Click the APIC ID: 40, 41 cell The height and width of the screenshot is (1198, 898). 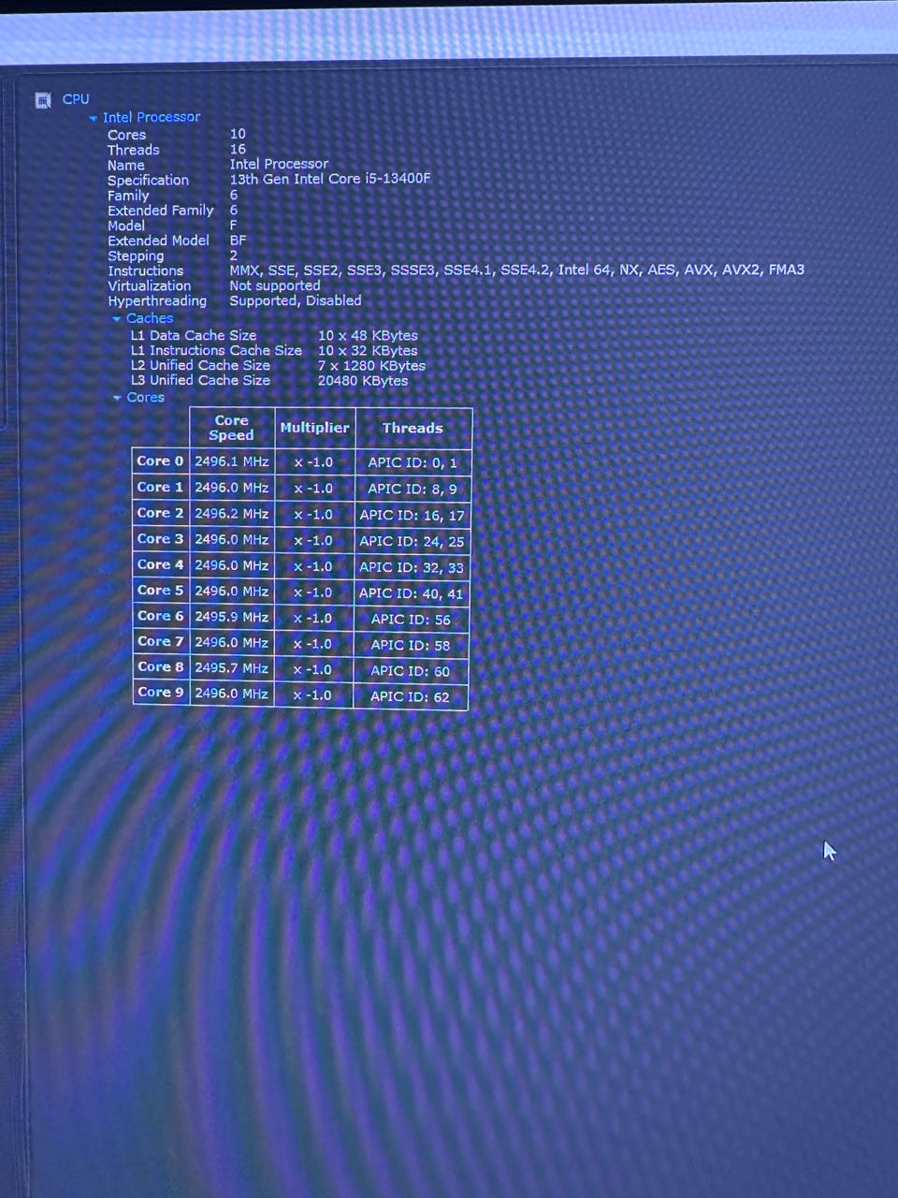(411, 593)
